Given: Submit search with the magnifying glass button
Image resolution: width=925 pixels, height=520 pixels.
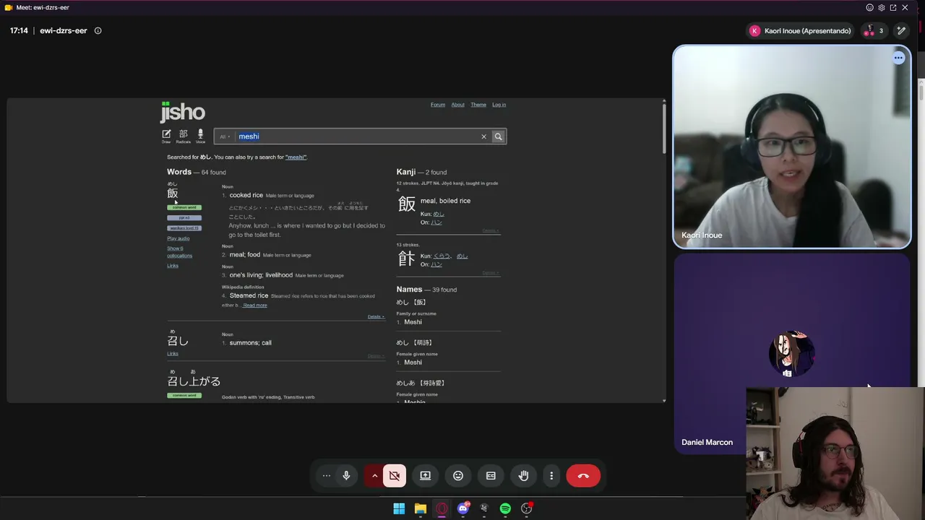Looking at the screenshot, I should coord(498,136).
